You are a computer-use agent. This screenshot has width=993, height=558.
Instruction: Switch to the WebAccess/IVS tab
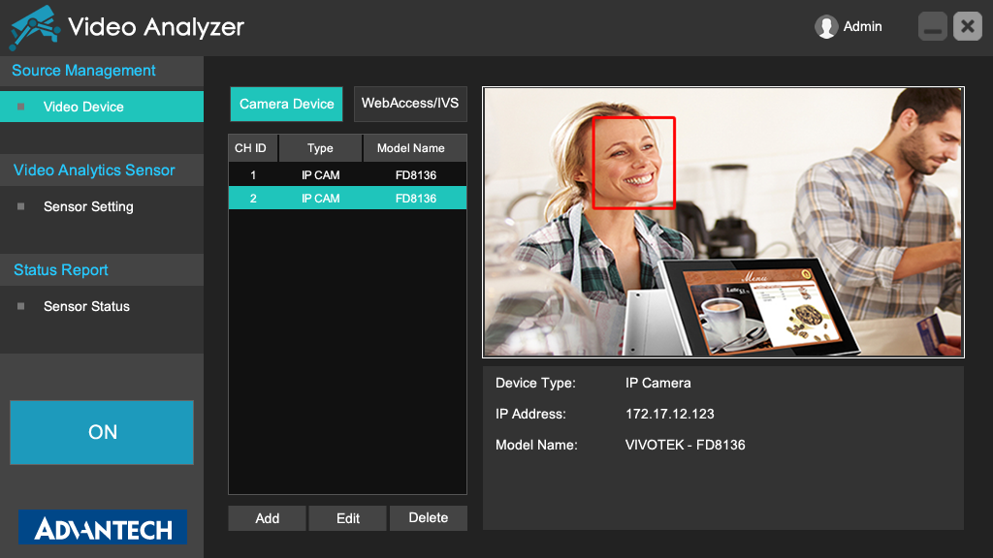click(x=410, y=104)
